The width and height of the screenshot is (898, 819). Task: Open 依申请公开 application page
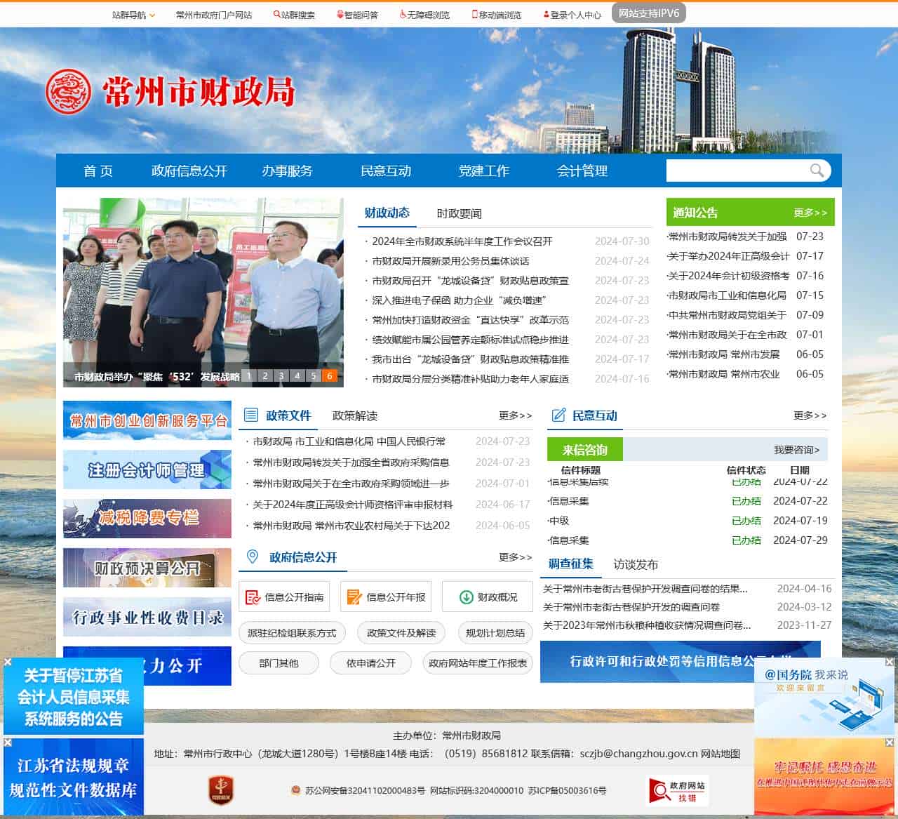pyautogui.click(x=370, y=662)
